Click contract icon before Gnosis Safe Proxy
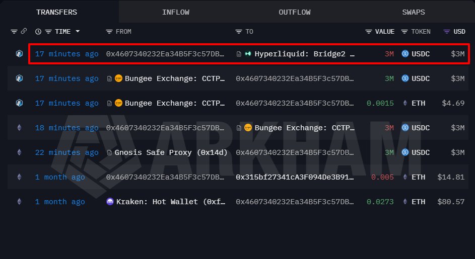This screenshot has width=475, height=259. click(x=109, y=153)
